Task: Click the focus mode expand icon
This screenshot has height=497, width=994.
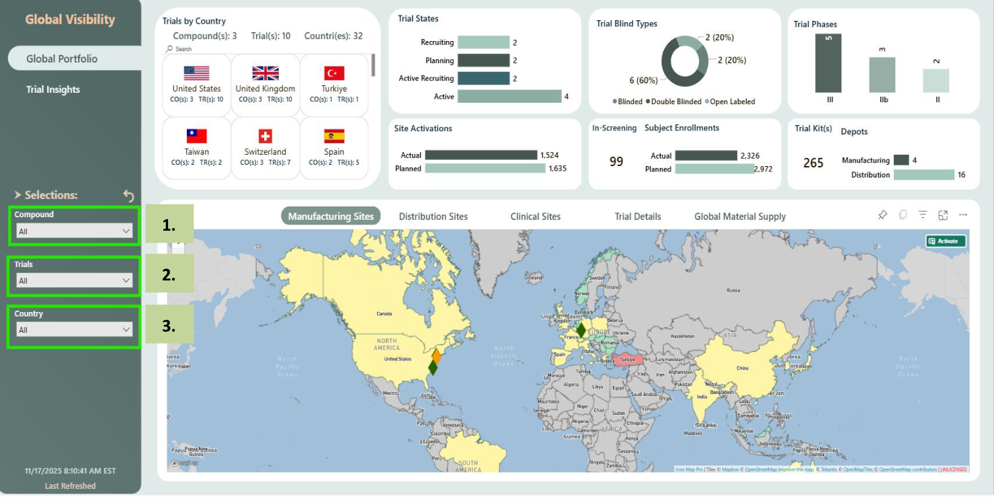Action: tap(943, 215)
